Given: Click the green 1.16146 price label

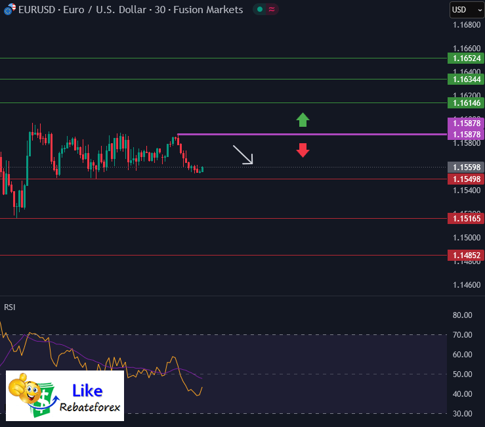Looking at the screenshot, I should pos(465,103).
